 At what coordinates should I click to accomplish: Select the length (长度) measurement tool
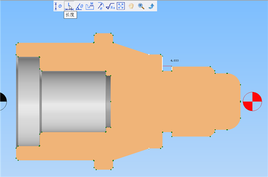point(69,6)
